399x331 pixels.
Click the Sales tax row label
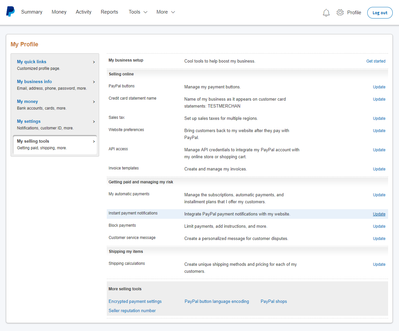[117, 118]
